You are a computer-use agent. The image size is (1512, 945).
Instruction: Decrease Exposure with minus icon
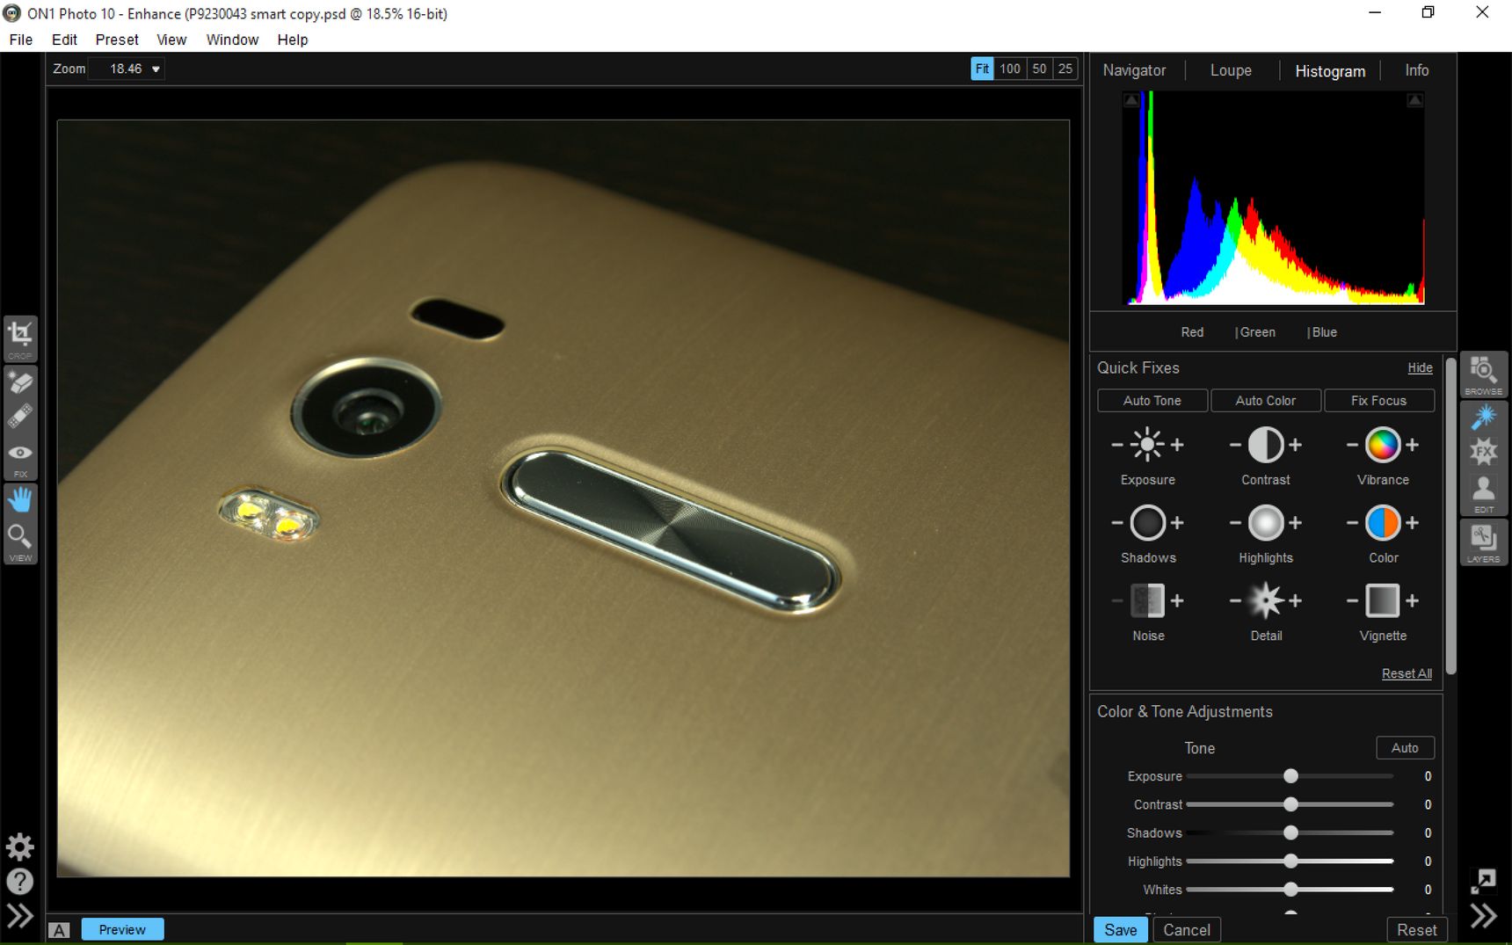(x=1117, y=445)
